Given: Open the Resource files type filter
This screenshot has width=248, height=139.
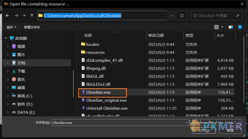Looking at the screenshot, I should pyautogui.click(x=217, y=123).
